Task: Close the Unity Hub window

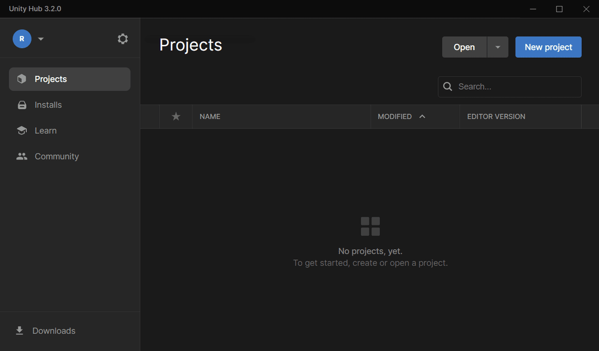Action: pyautogui.click(x=586, y=9)
